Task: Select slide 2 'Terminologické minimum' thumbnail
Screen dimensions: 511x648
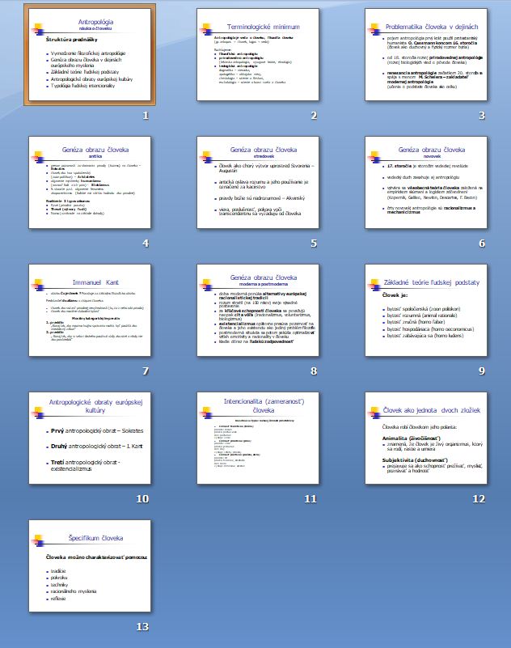Action: (x=258, y=54)
